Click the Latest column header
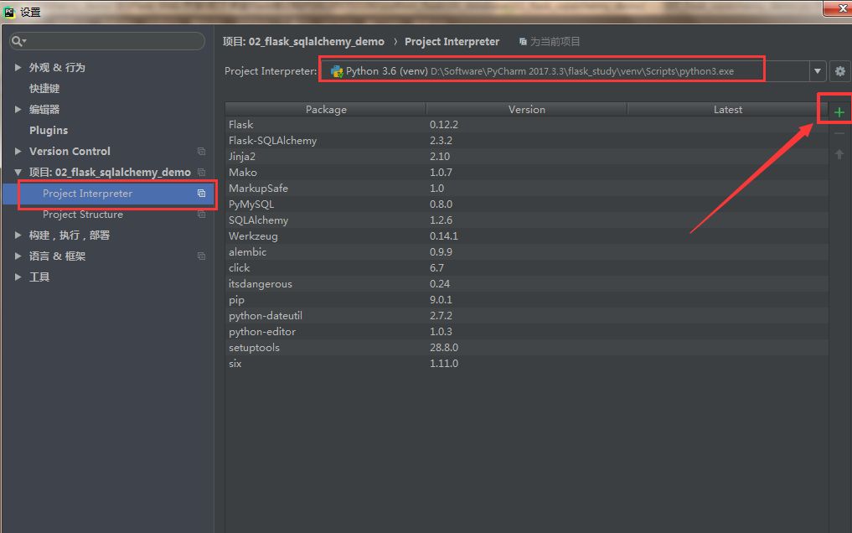 (727, 109)
